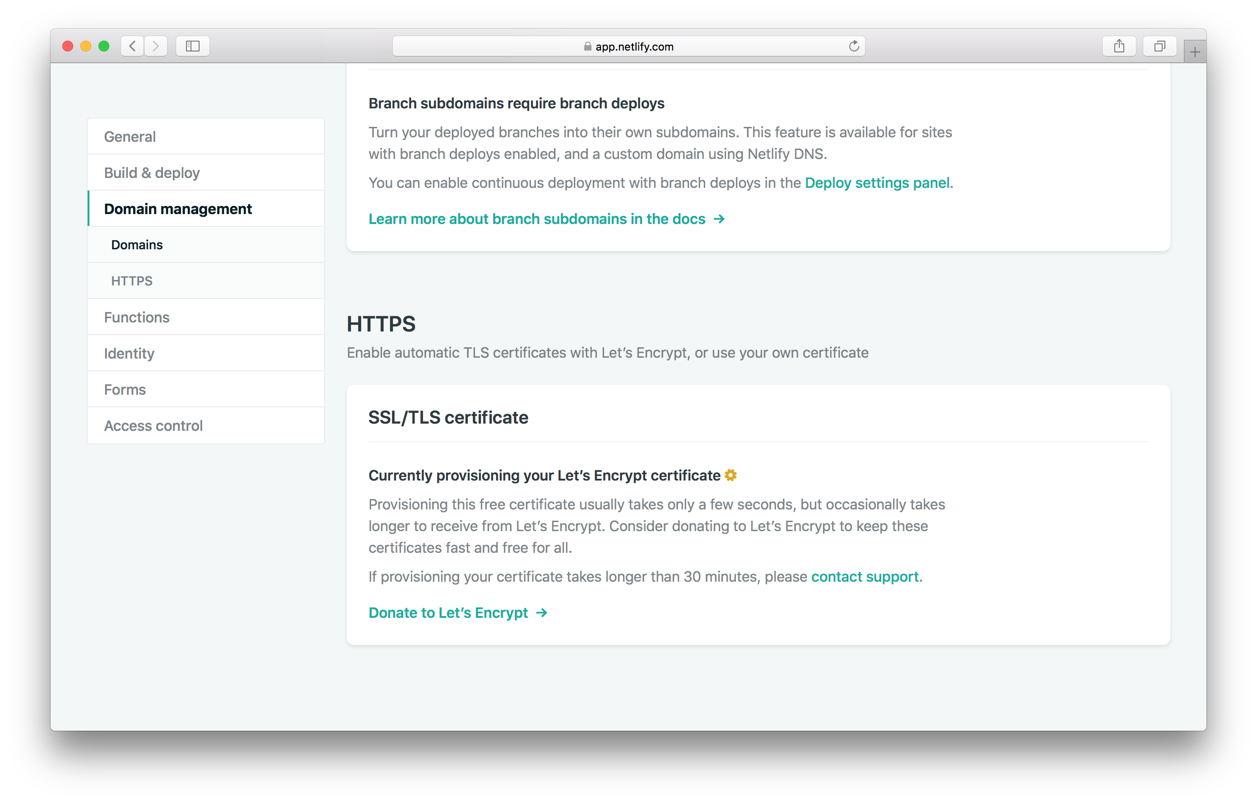Image resolution: width=1257 pixels, height=803 pixels.
Task: Expand the Access control settings section
Action: 154,425
